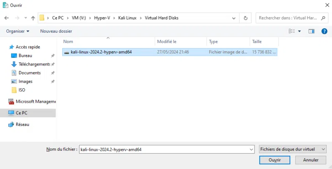Click Nouveau dossier
The width and height of the screenshot is (332, 169).
click(56, 31)
